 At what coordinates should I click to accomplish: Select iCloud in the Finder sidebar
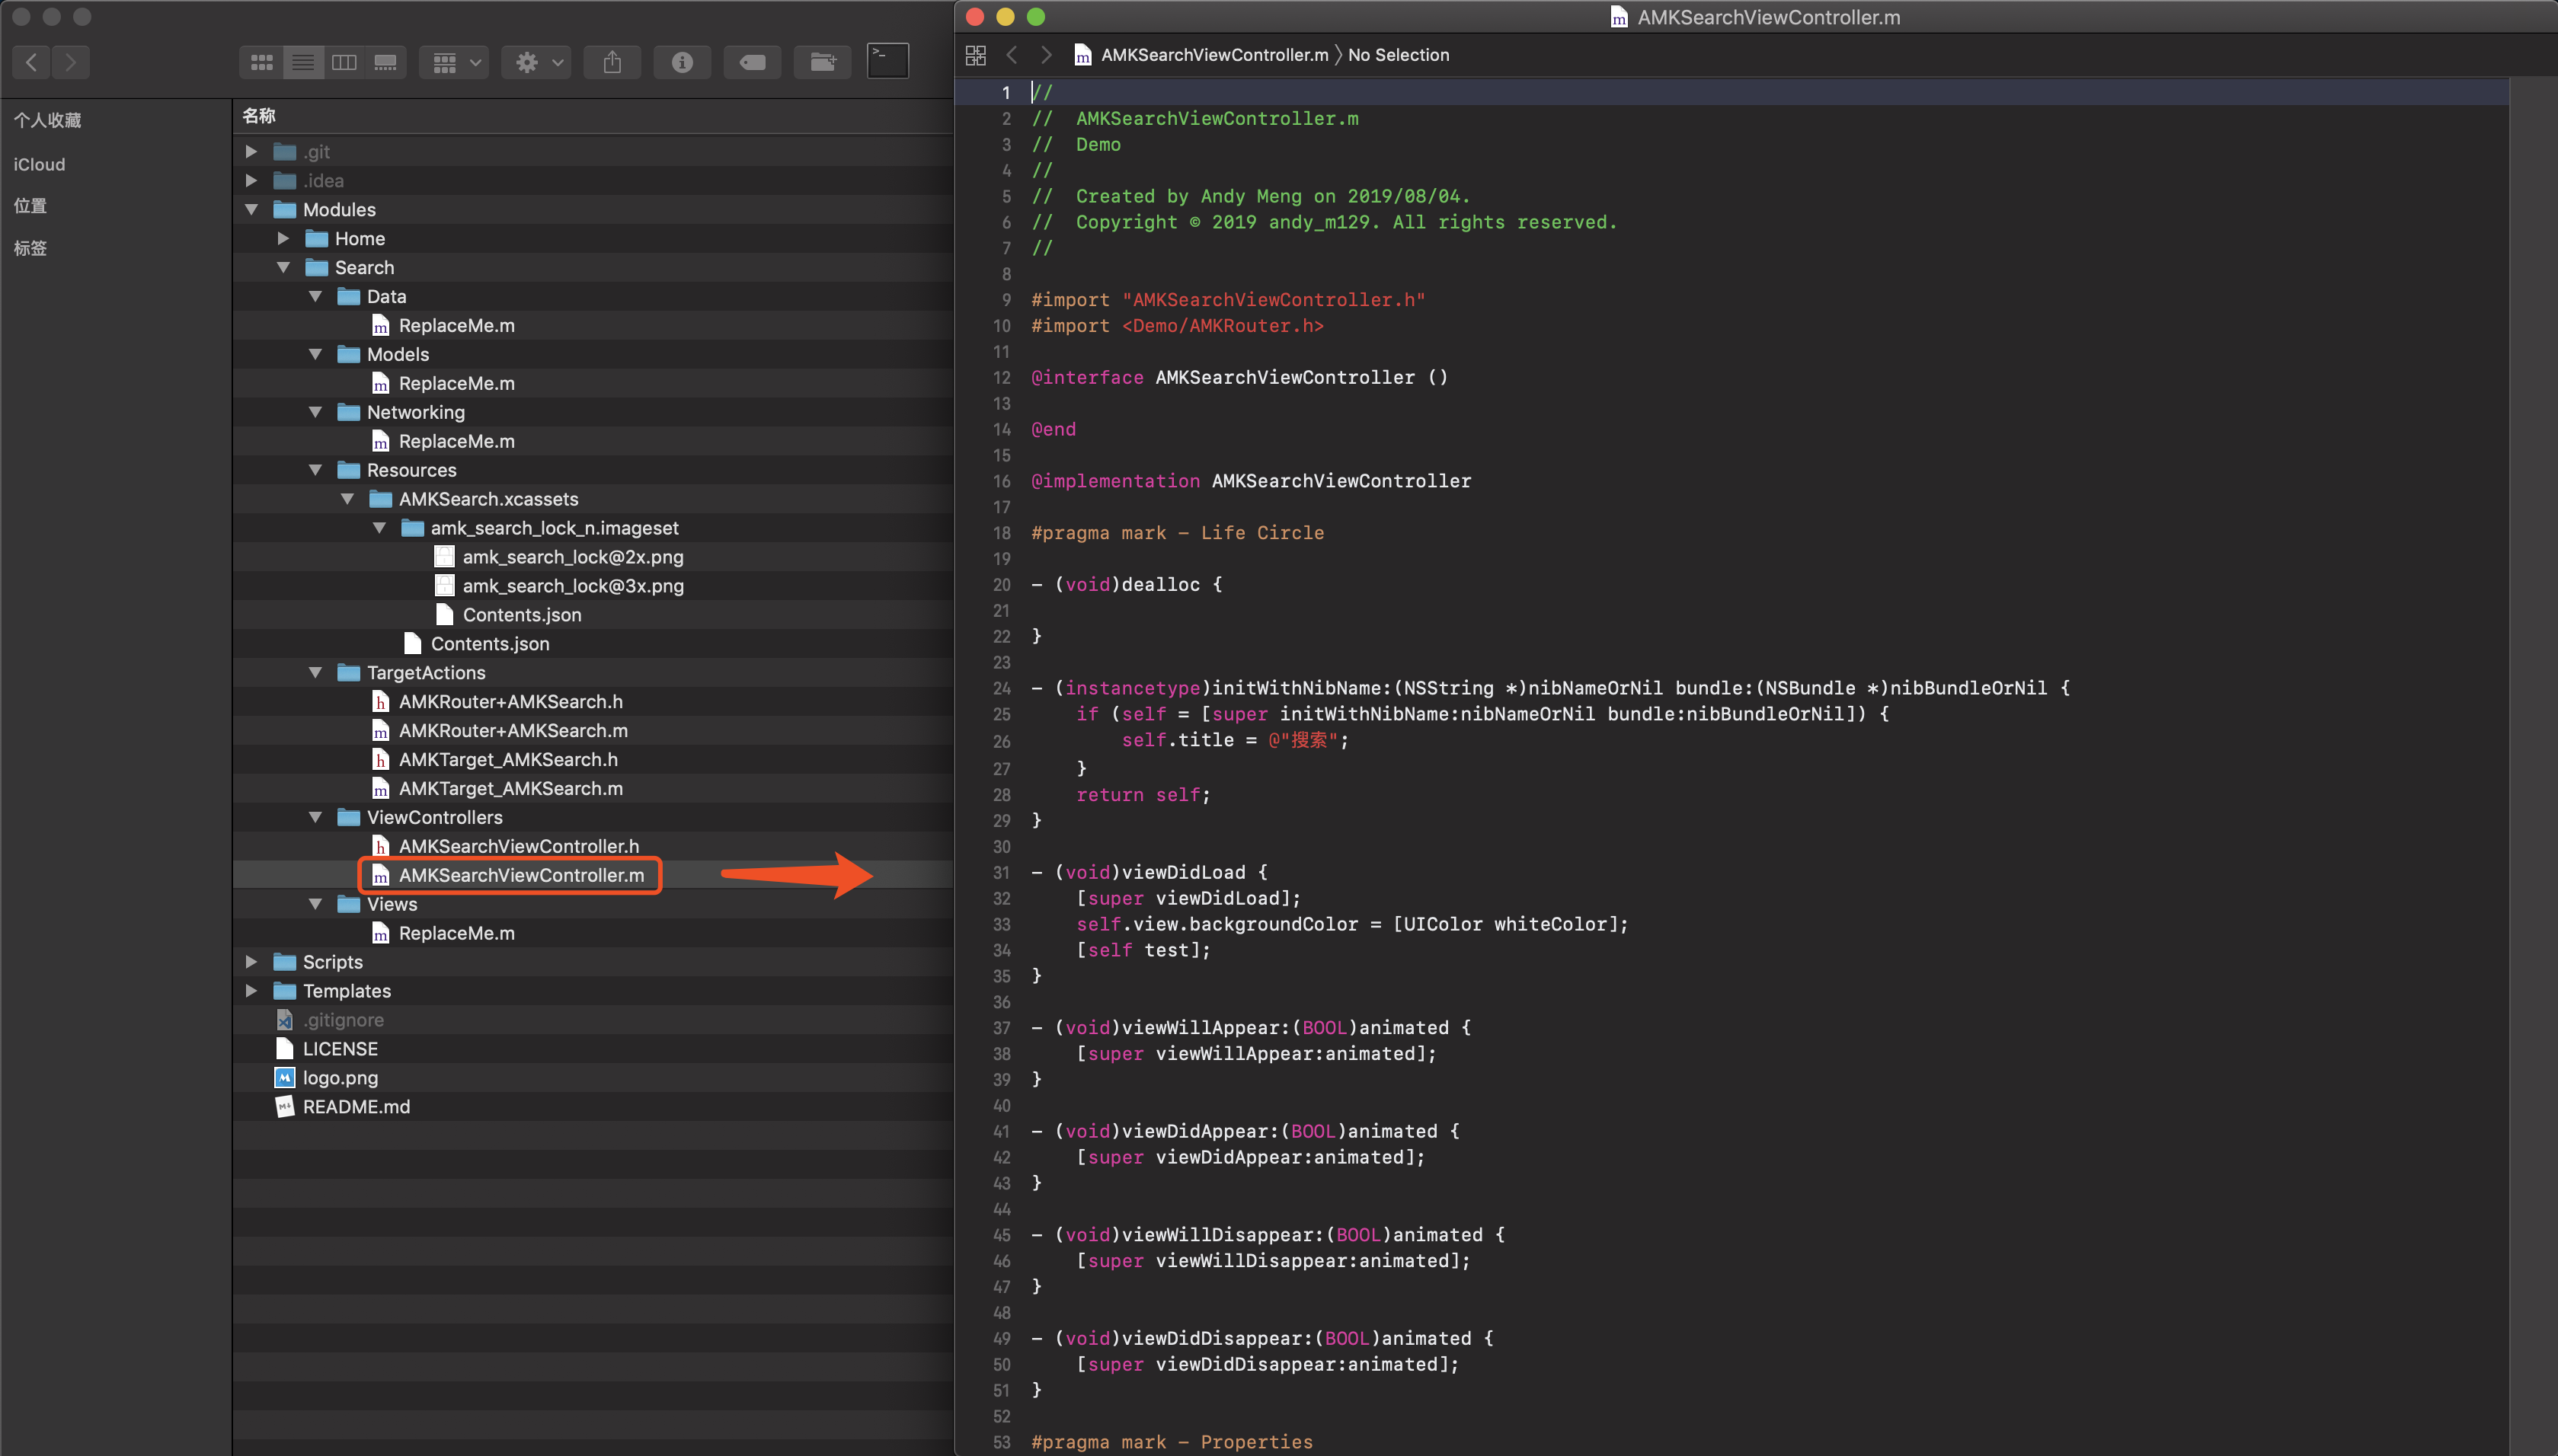tap(39, 164)
